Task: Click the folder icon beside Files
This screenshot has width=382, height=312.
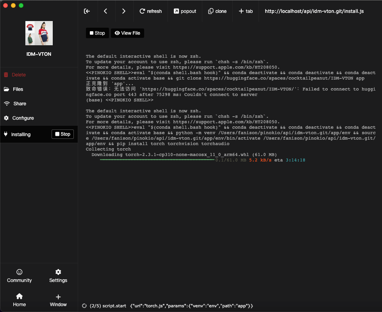Action: 7,89
